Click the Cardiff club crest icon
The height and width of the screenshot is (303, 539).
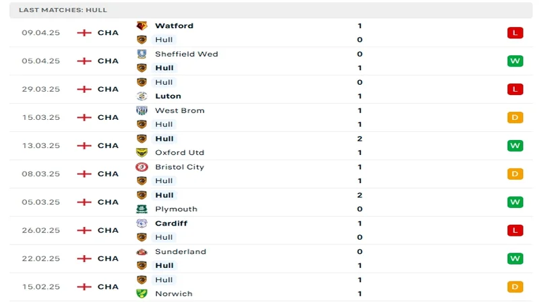pyautogui.click(x=141, y=224)
